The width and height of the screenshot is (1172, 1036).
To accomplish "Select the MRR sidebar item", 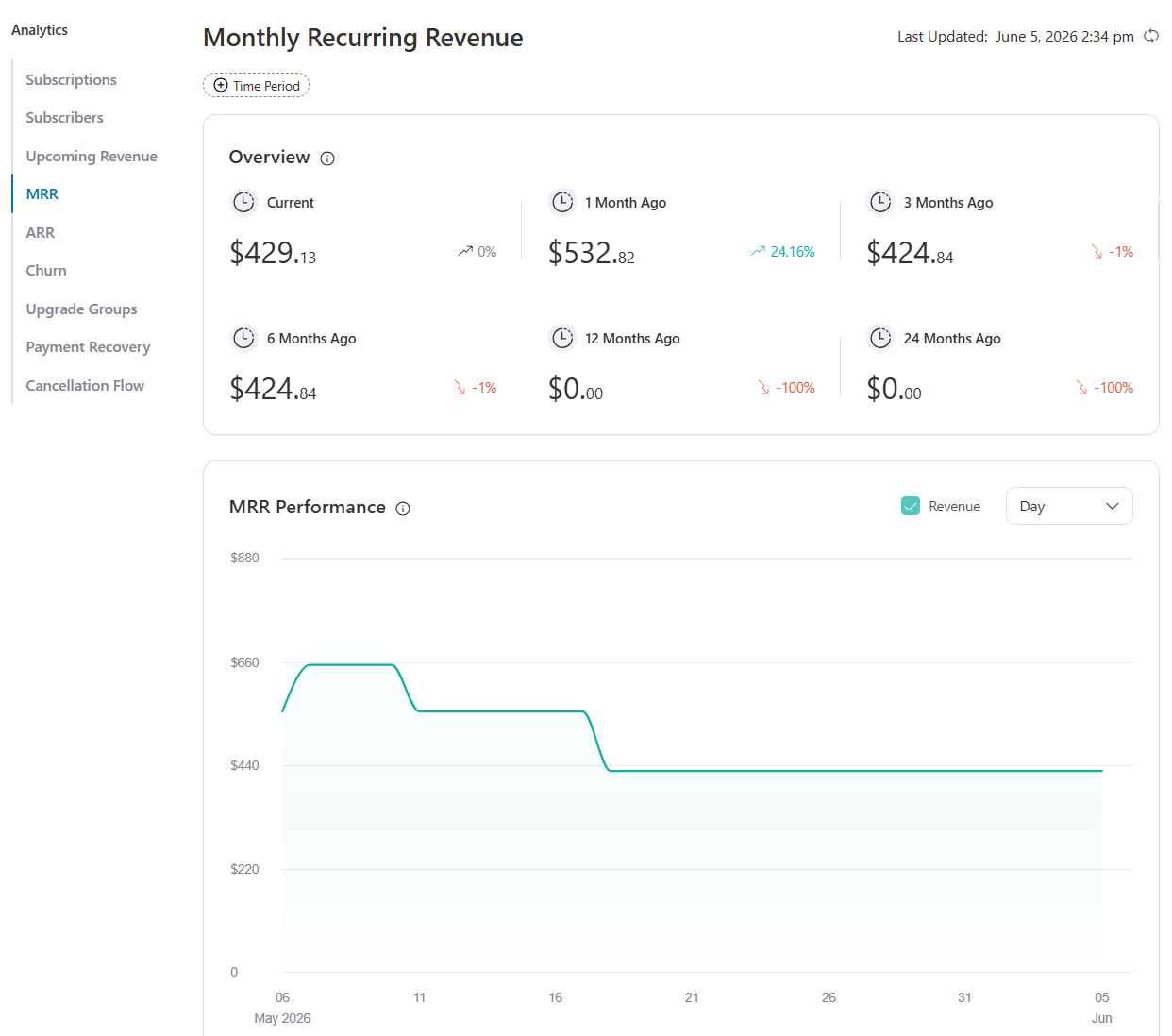I will 42,193.
